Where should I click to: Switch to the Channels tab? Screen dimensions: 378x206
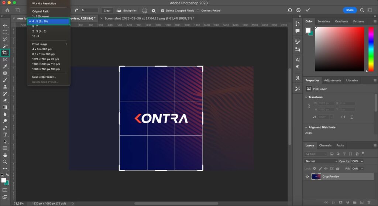pyautogui.click(x=325, y=145)
